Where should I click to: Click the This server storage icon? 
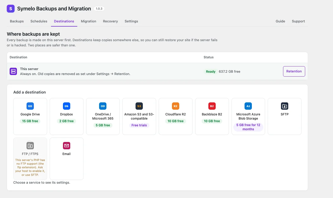pyautogui.click(x=13, y=71)
